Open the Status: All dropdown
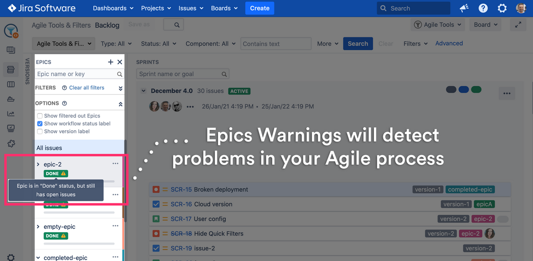The image size is (533, 261). click(159, 44)
